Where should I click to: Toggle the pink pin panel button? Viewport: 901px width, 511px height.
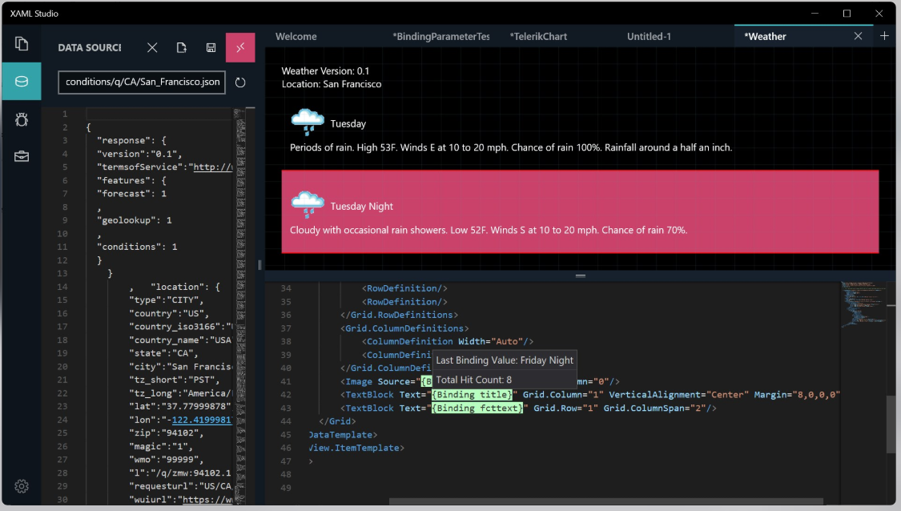pyautogui.click(x=240, y=47)
